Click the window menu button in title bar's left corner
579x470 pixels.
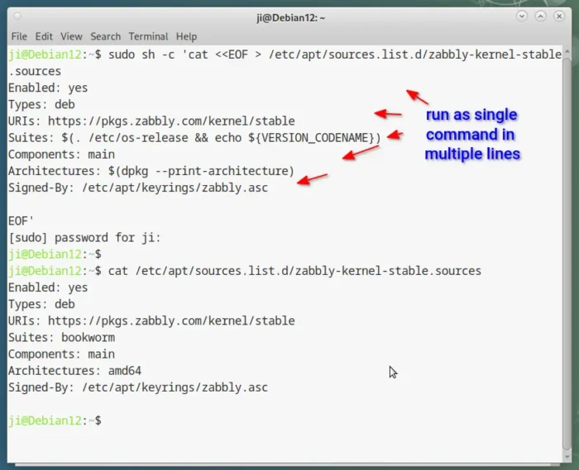(x=18, y=17)
